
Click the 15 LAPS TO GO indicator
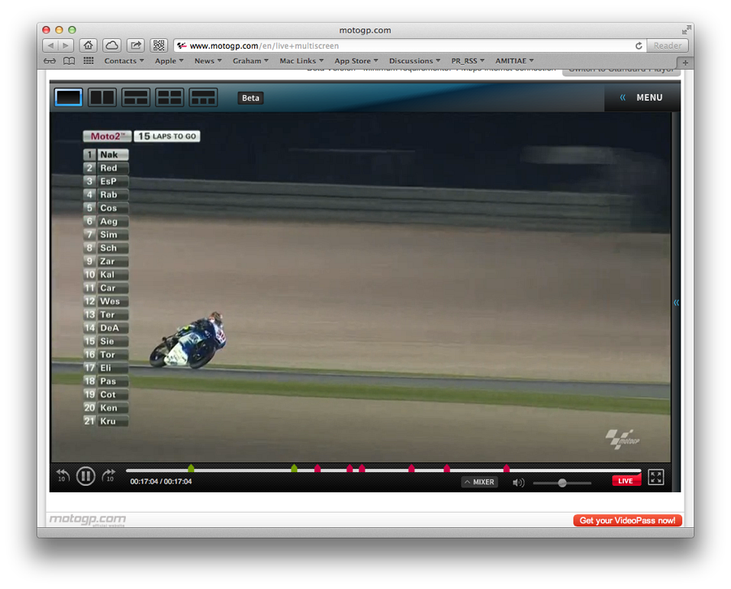167,136
